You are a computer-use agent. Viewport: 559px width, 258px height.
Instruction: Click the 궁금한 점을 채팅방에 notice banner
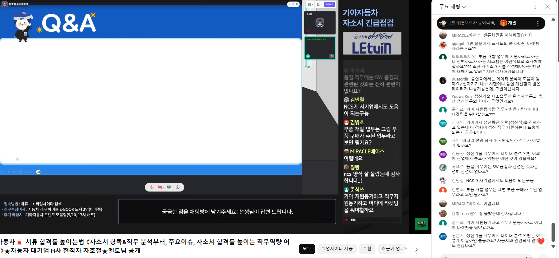coord(227,212)
